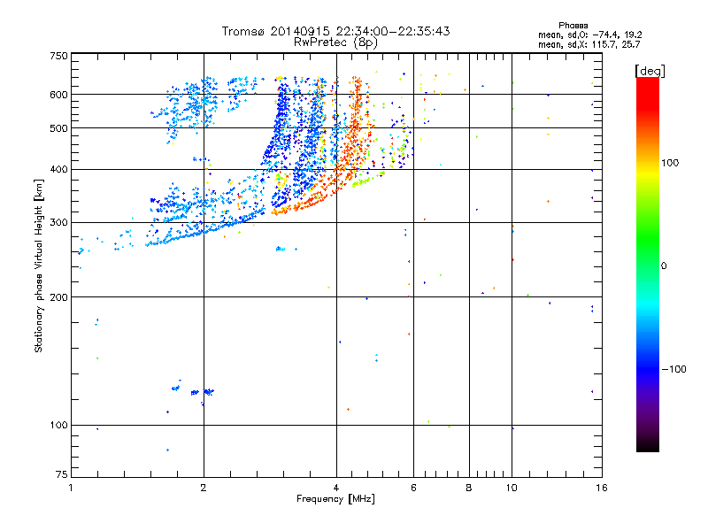Image resolution: width=708 pixels, height=531 pixels.
Task: Click the x-axis '6' tick label
Action: pos(413,488)
